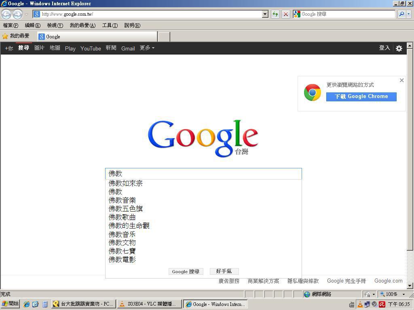
Task: Close the Chrome download promotion
Action: pos(401,80)
